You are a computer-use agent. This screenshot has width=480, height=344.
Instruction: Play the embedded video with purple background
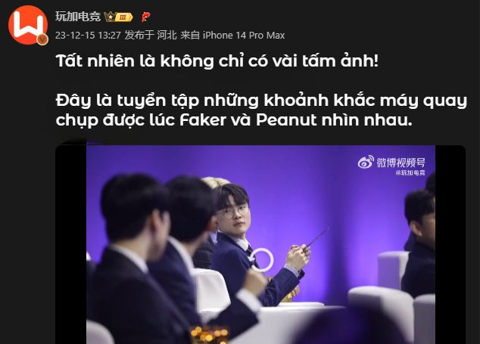click(x=260, y=245)
